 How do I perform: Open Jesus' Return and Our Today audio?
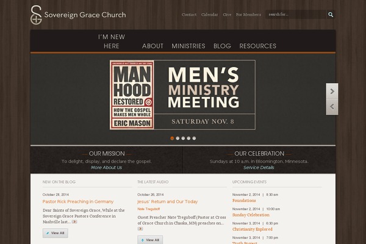point(168,201)
